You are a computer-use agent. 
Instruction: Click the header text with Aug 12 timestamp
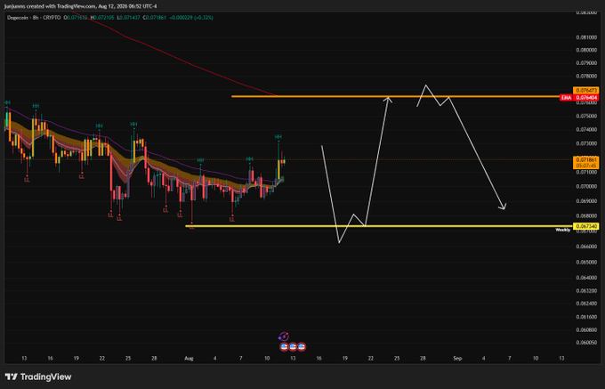[81, 6]
